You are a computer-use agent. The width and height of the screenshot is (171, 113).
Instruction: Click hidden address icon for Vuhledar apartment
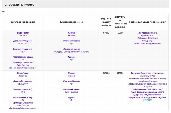(x=72, y=60)
